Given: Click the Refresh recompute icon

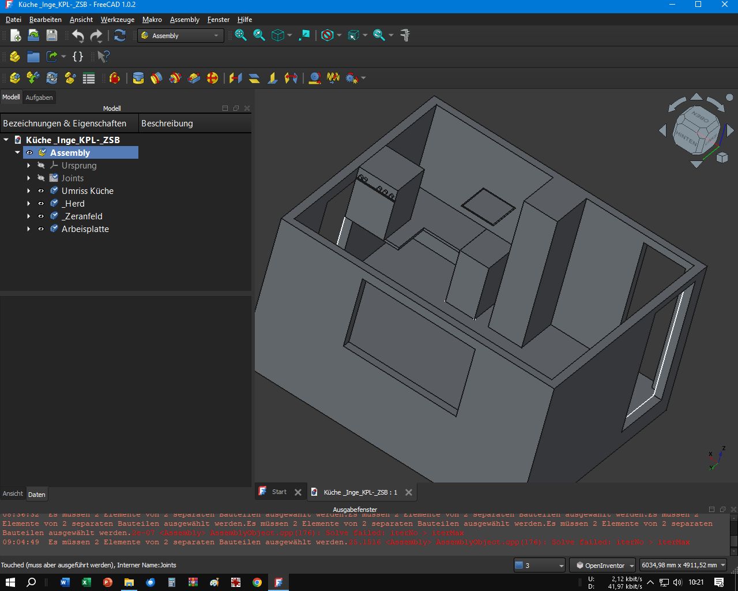Looking at the screenshot, I should pos(120,36).
